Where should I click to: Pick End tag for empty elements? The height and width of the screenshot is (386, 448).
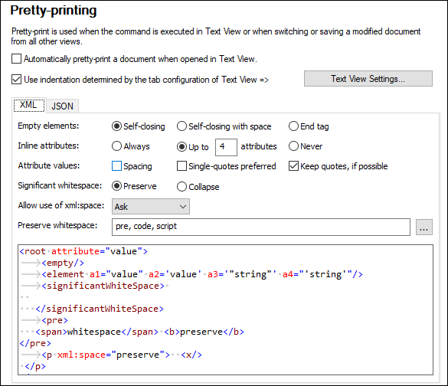(x=293, y=126)
